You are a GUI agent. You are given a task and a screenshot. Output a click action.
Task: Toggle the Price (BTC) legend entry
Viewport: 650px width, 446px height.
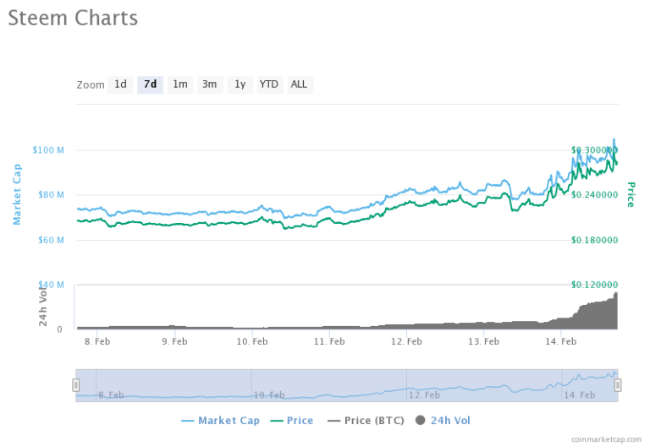366,421
